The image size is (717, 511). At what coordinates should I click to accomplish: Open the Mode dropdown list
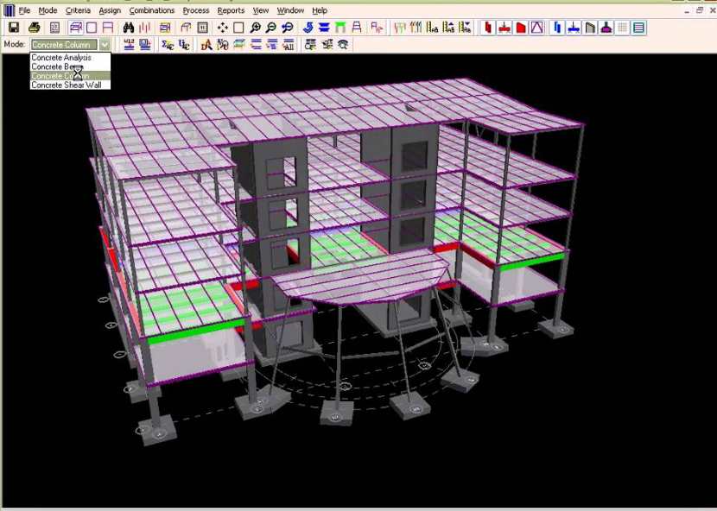click(x=104, y=44)
